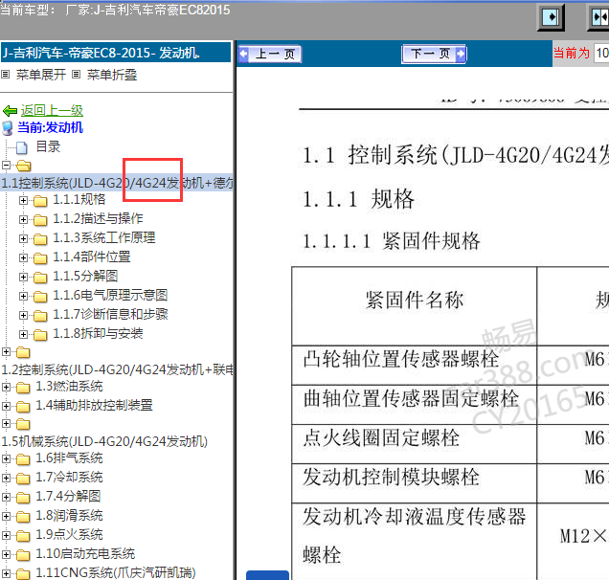This screenshot has width=609, height=580.
Task: Click folder icon of 1.10启动充电系统
Action: coord(23,554)
